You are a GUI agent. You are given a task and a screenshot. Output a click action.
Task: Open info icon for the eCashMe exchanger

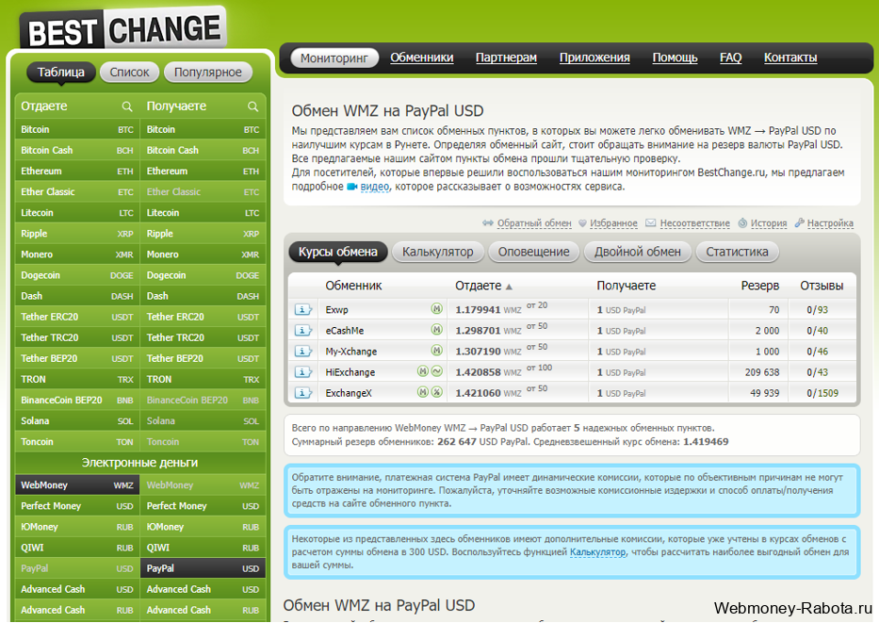302,330
